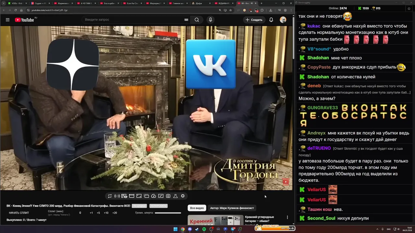Open the YouTube account avatar menu

[x=283, y=20]
